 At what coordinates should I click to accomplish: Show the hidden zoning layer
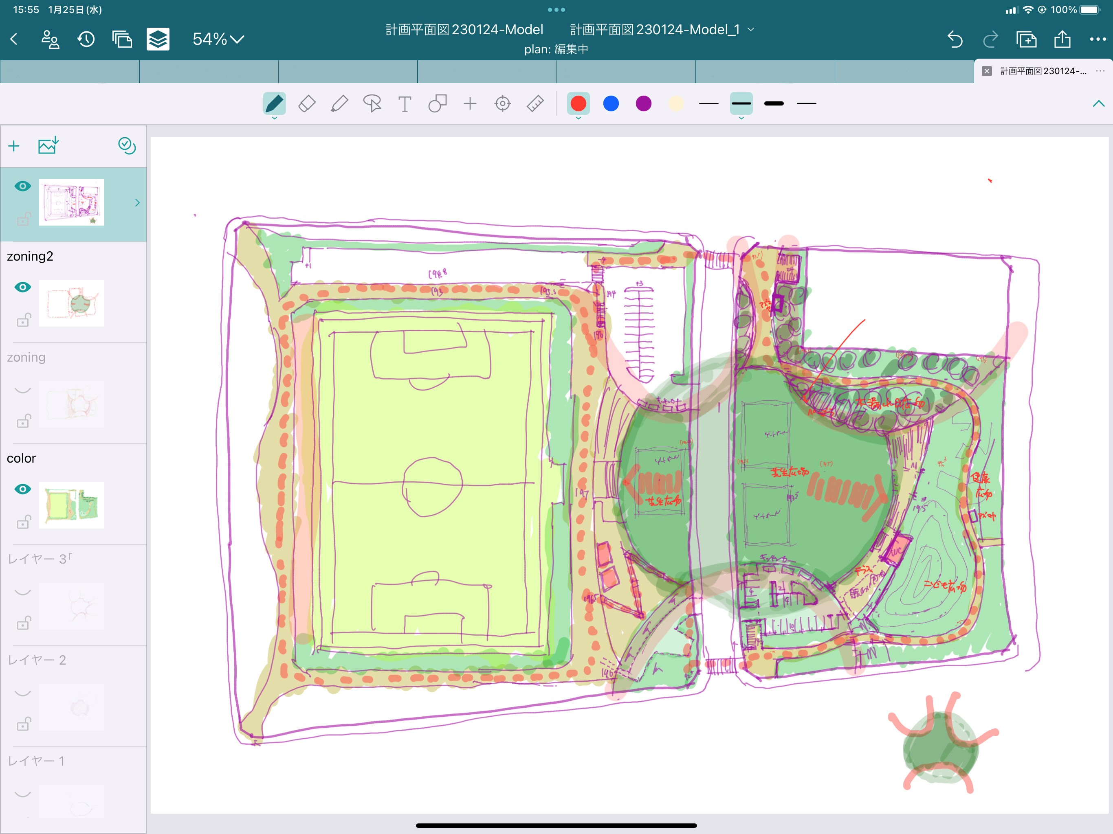click(23, 389)
